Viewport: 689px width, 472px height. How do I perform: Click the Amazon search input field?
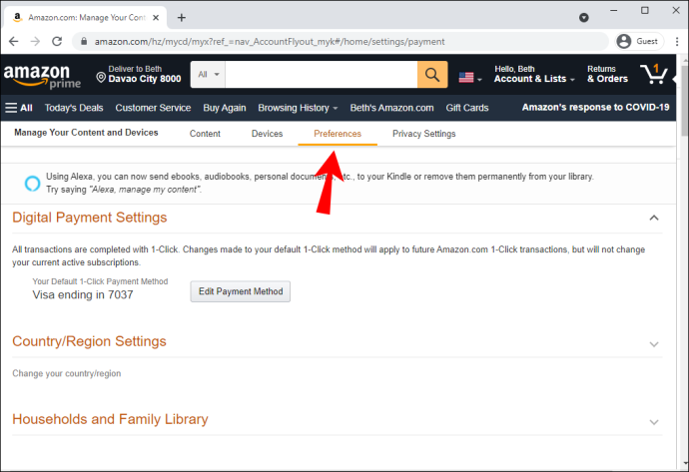pyautogui.click(x=322, y=75)
